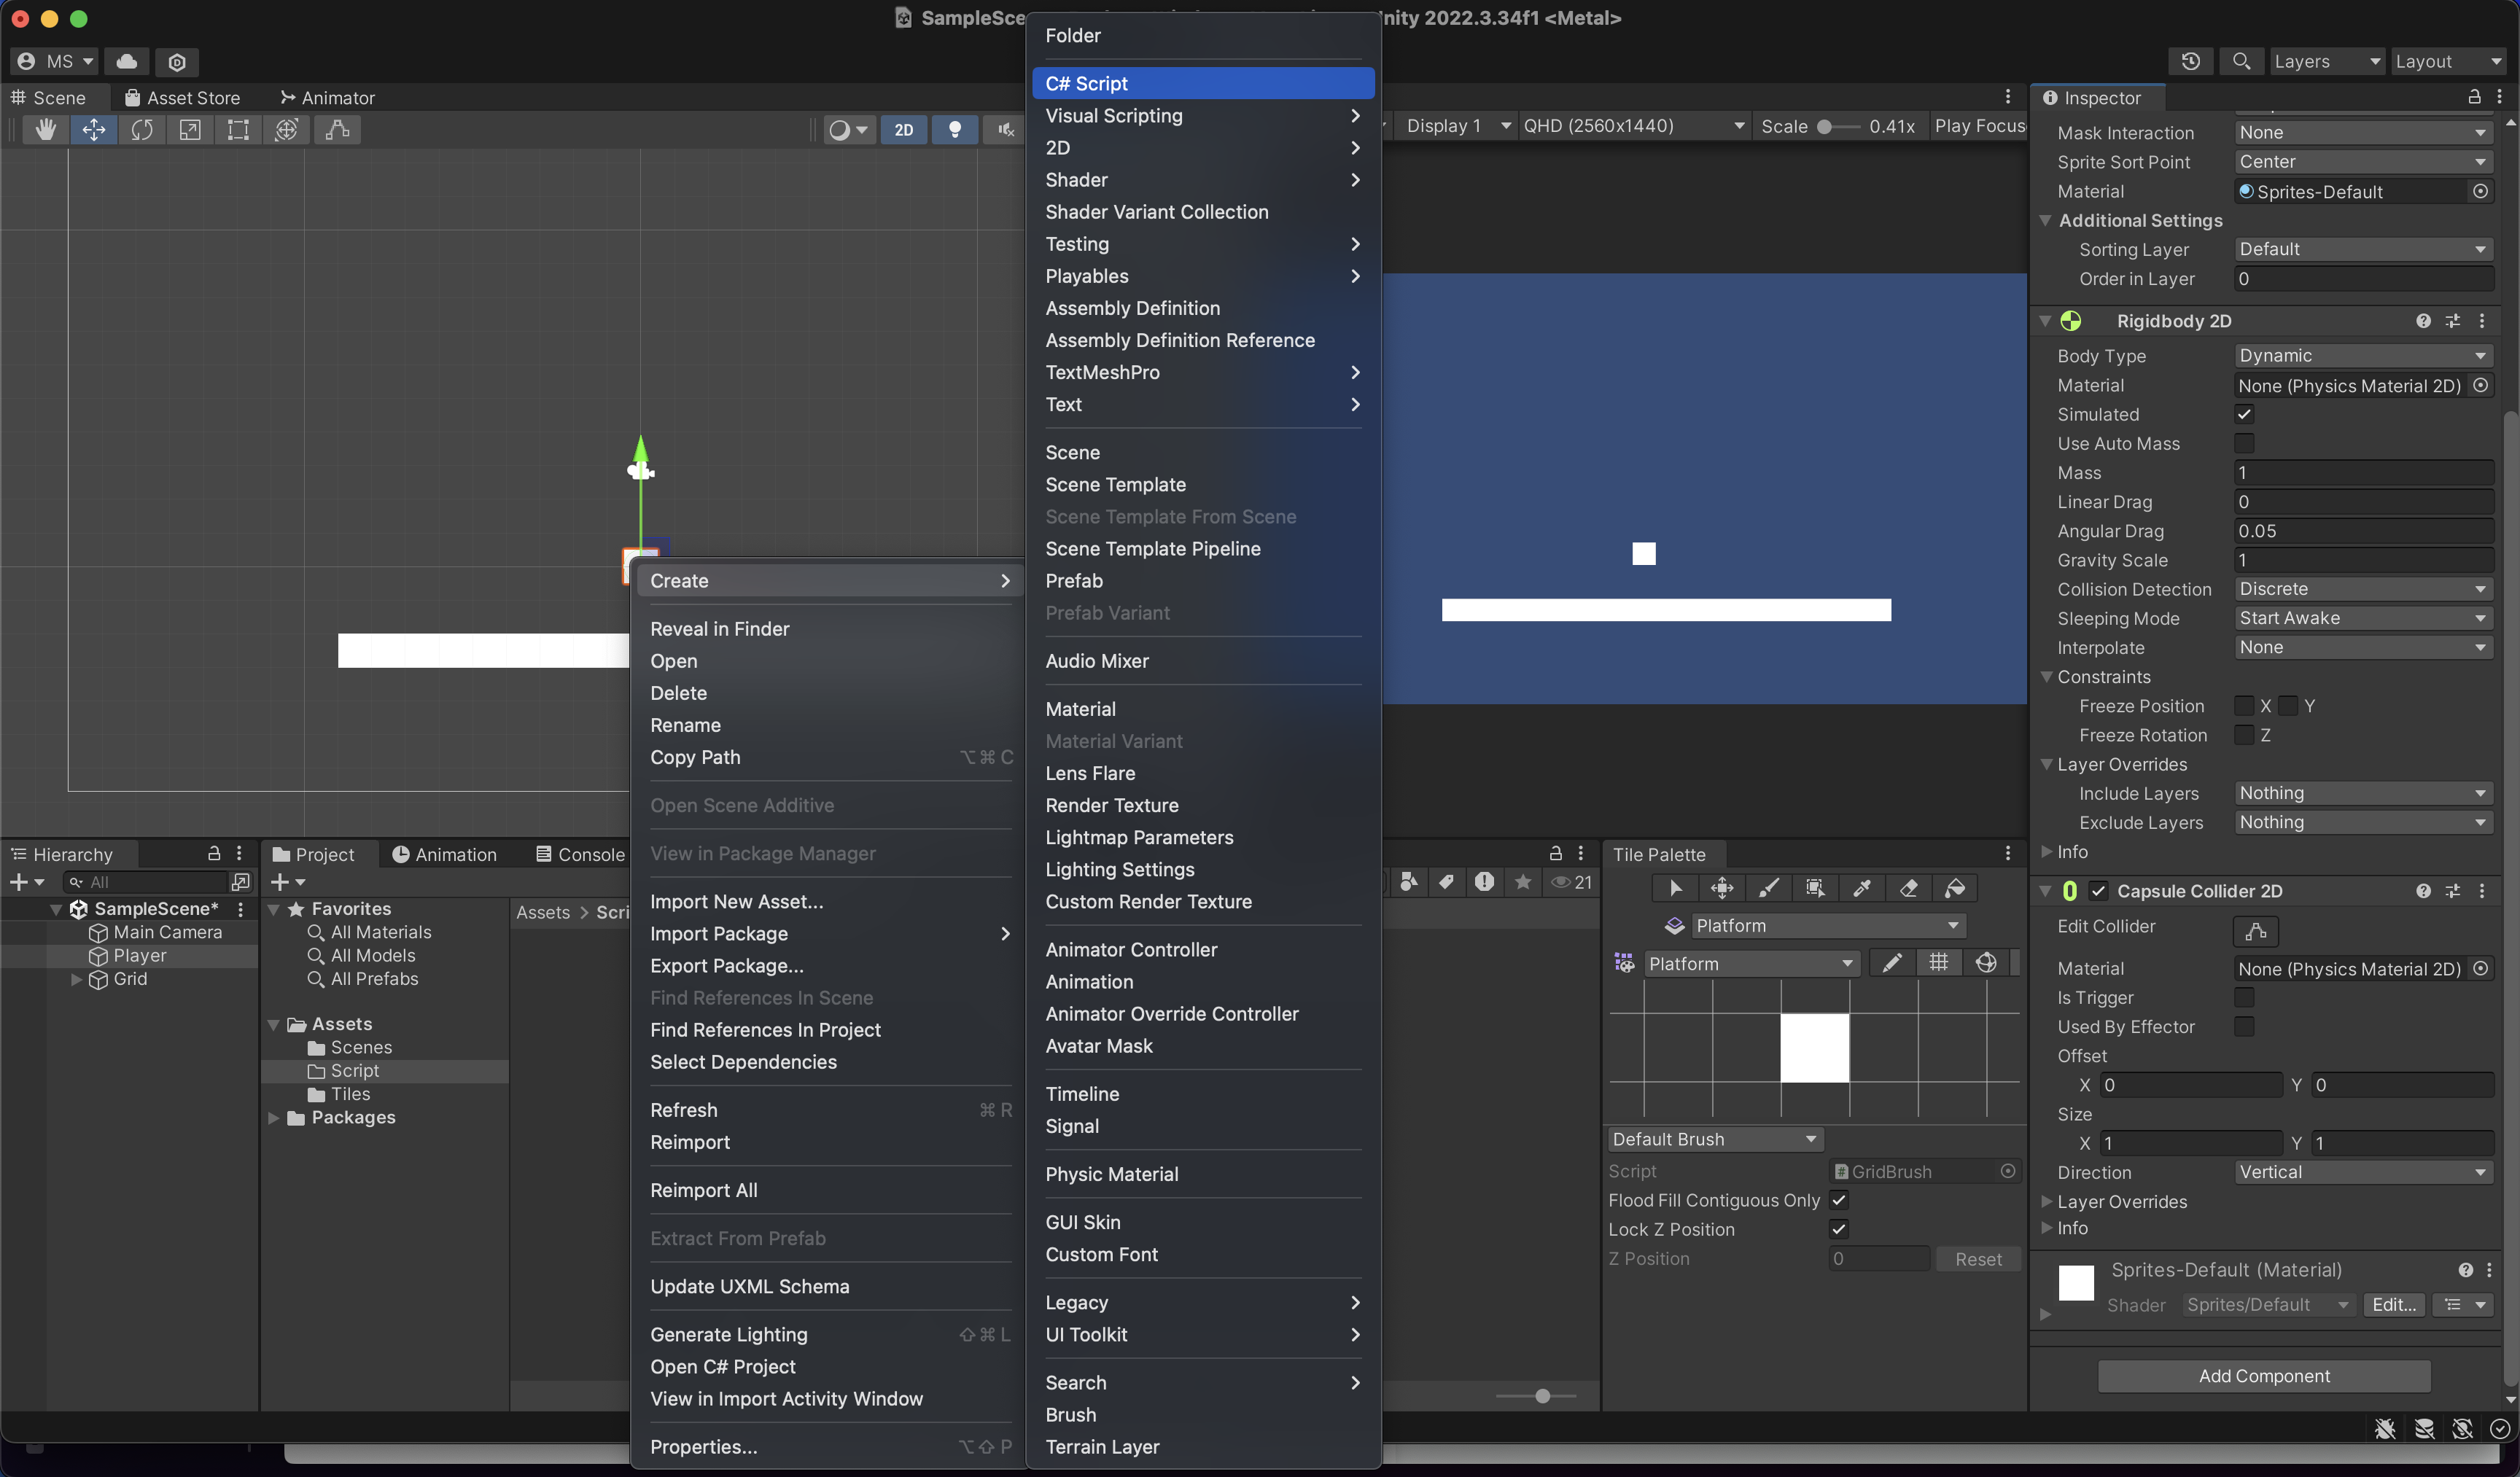The image size is (2520, 1477).
Task: Choose the Tile Palette eraser tool
Action: tap(1908, 888)
